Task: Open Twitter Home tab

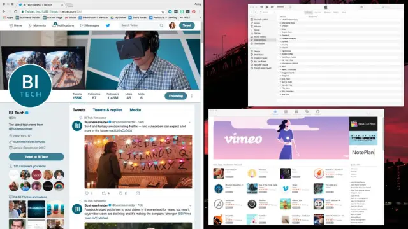Action: coord(15,25)
